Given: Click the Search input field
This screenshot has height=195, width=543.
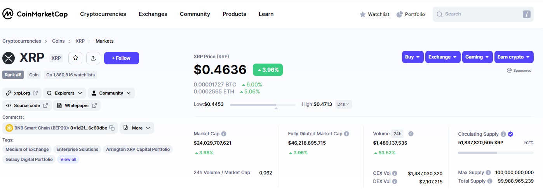Looking at the screenshot, I should pos(484,14).
